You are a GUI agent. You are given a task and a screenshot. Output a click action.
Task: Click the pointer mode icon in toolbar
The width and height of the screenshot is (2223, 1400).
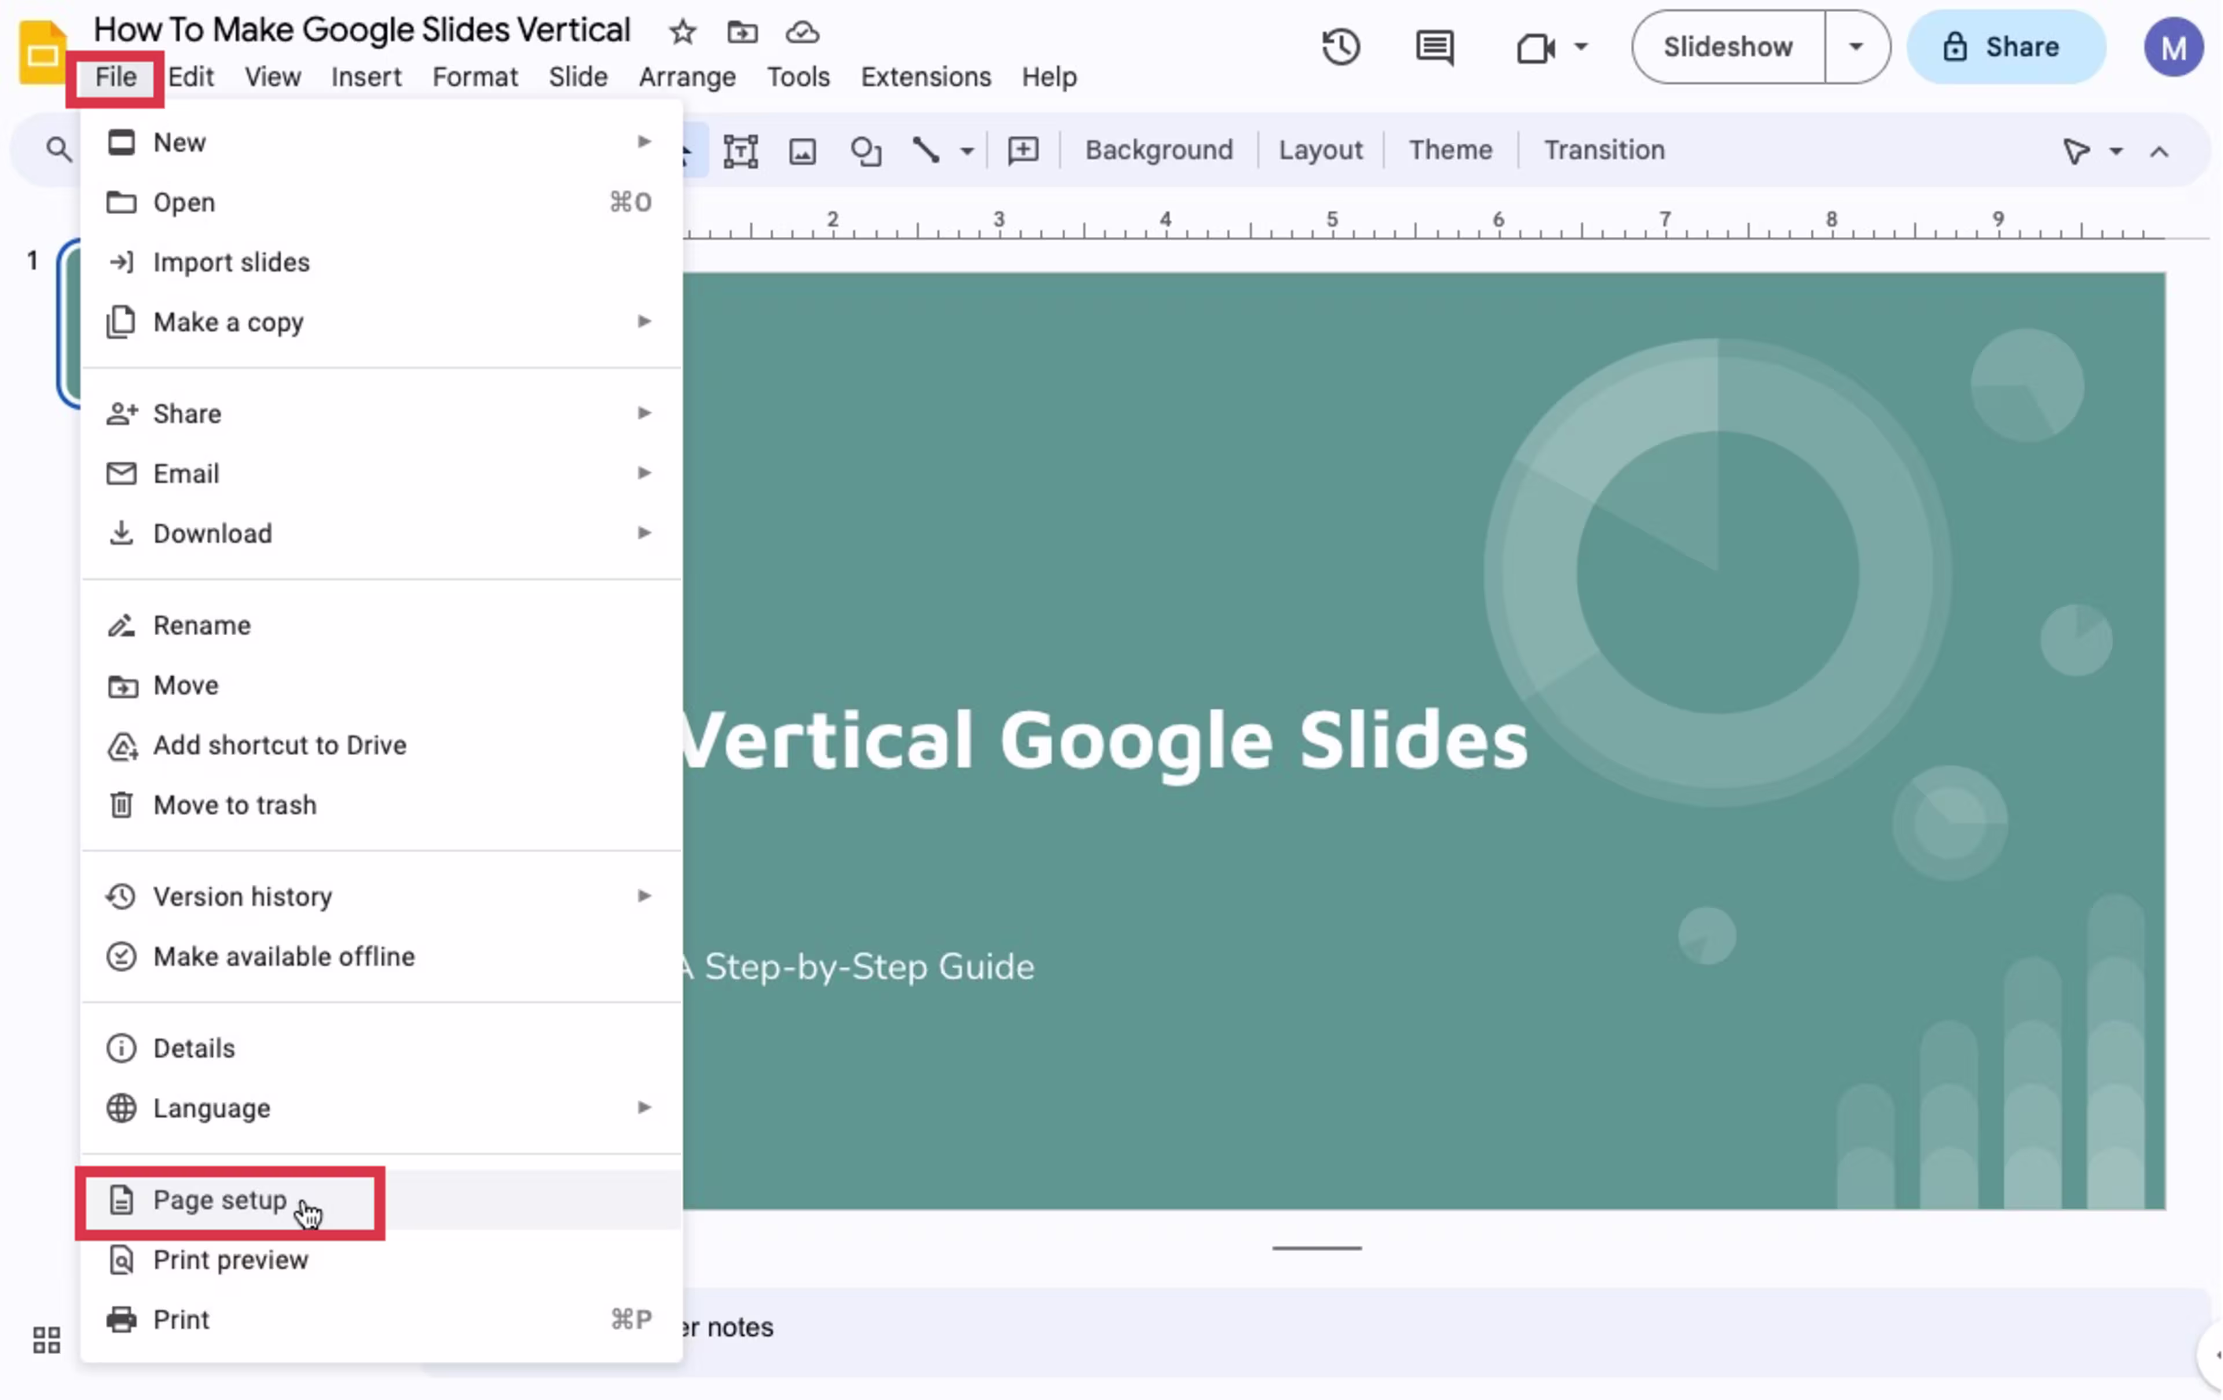click(x=2075, y=151)
